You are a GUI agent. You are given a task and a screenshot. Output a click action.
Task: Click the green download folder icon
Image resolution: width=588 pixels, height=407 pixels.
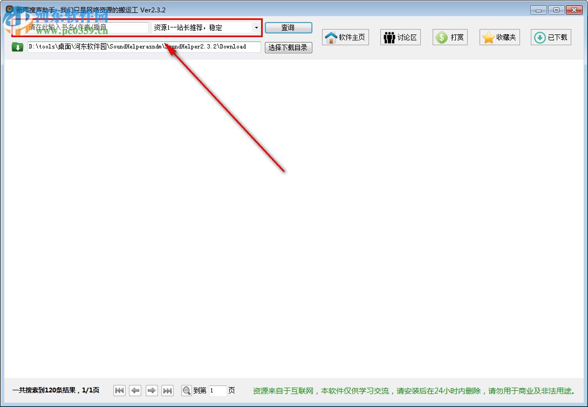[17, 47]
